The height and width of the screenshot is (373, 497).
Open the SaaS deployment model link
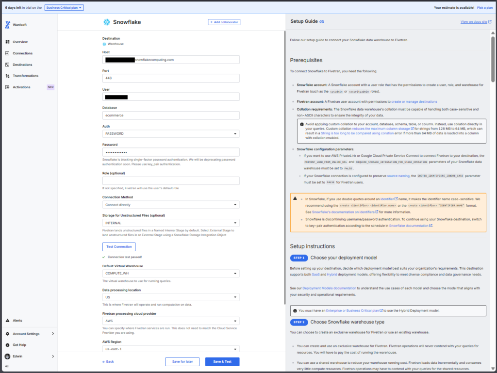coord(315,275)
